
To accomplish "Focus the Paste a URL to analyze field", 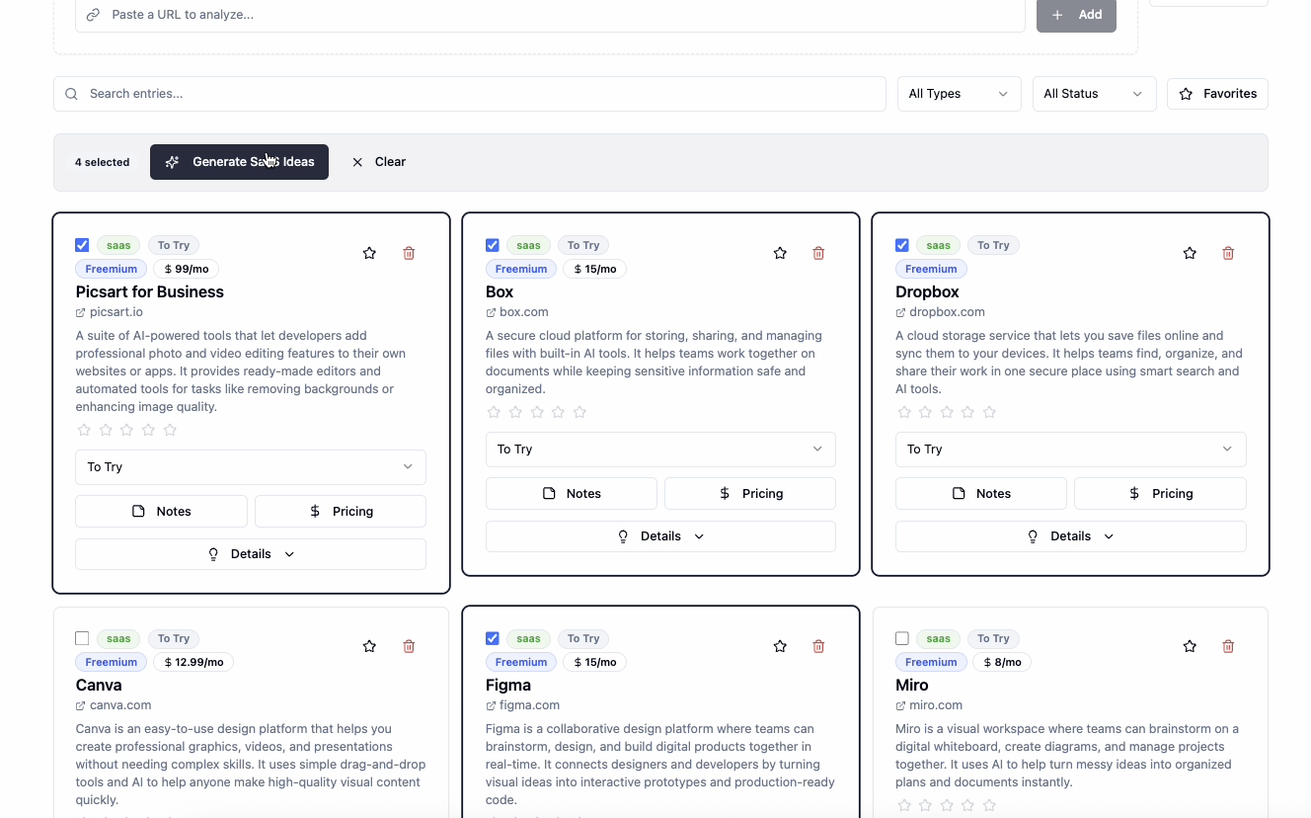I will click(x=551, y=15).
